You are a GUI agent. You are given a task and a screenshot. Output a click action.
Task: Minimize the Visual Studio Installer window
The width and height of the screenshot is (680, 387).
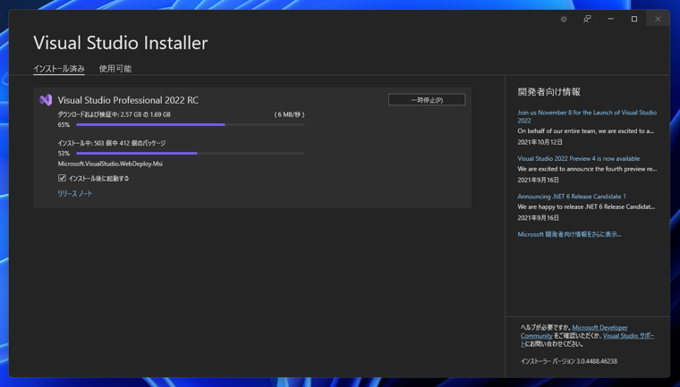610,19
